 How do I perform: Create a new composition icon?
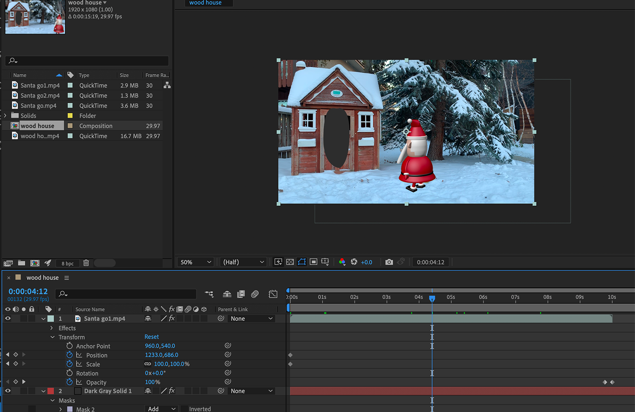(35, 263)
